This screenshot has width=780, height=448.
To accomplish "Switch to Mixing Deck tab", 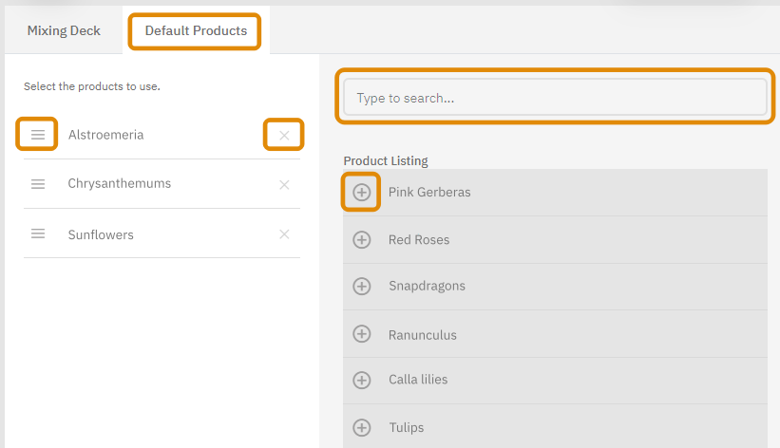I will coord(64,30).
